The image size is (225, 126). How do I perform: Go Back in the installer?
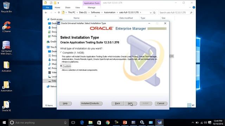coord(117,104)
